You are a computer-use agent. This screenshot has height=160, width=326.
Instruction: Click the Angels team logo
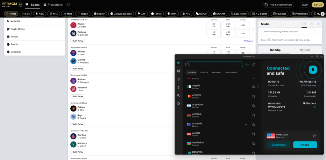pyautogui.click(x=74, y=25)
